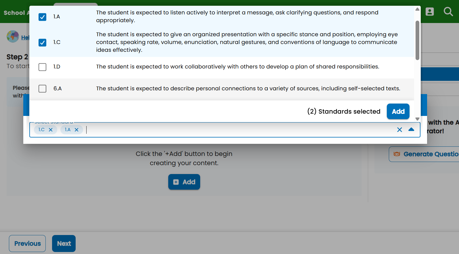Go to the Next step

pyautogui.click(x=64, y=243)
